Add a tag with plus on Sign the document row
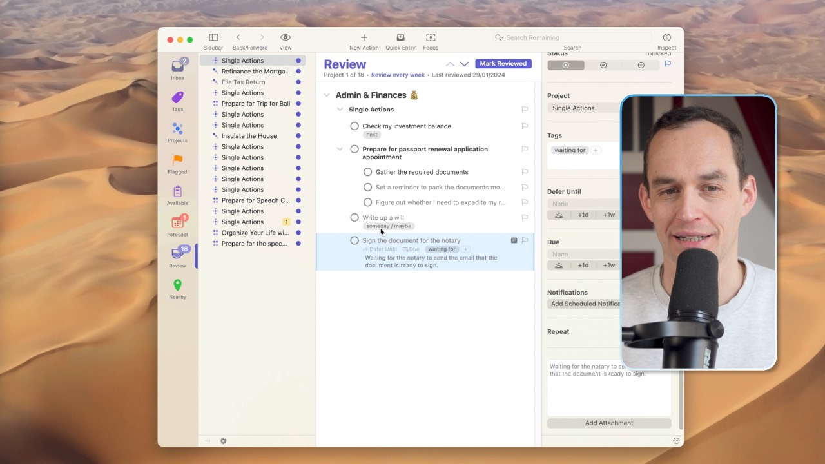Viewport: 825px width, 464px height. (x=465, y=249)
